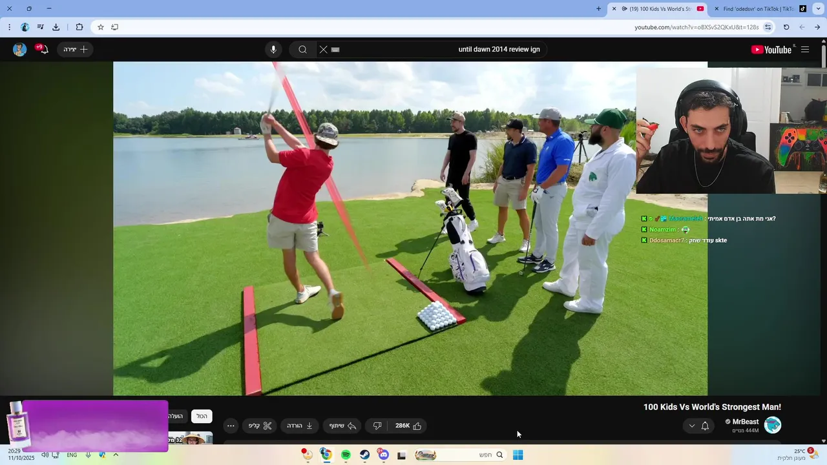Screen dimensions: 827x465
Task: Click the address bar URL
Action: pos(696,27)
